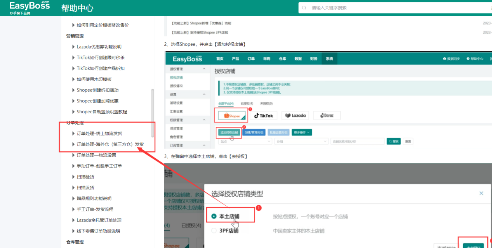
Task: Open 赠品规则功能说明 article
Action: point(94,198)
